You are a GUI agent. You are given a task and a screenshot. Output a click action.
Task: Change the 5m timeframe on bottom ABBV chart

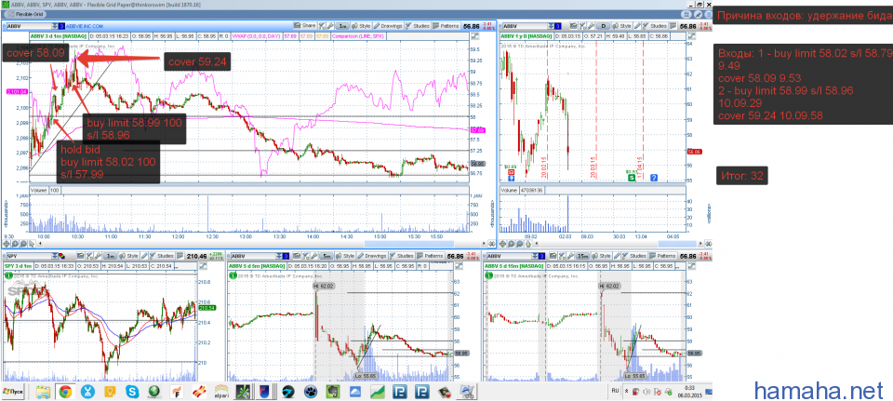[x=327, y=256]
